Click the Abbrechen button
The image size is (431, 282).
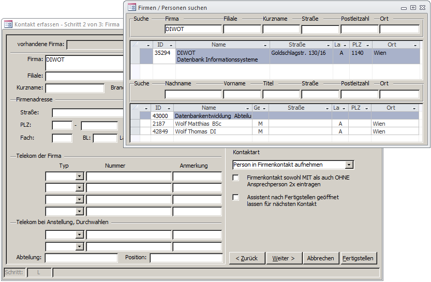click(x=320, y=258)
